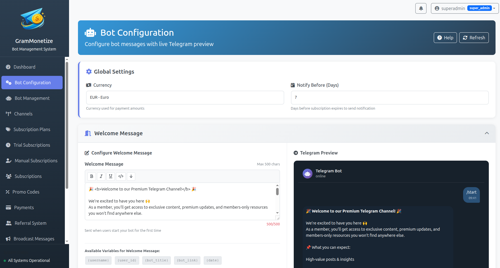Open the Telegram Bot avatar in preview
Image resolution: width=500 pixels, height=268 pixels.
coord(307,173)
